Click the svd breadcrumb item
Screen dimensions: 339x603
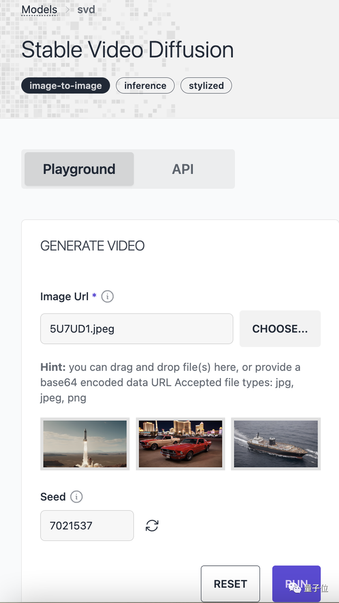[x=86, y=10]
